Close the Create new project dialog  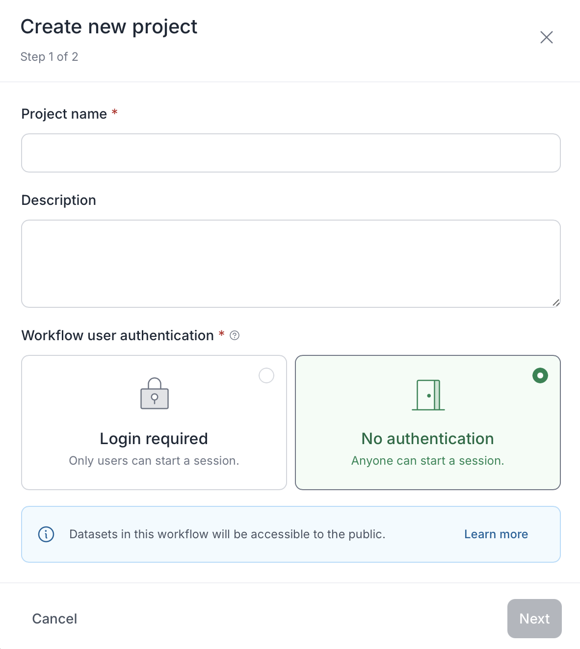coord(546,37)
